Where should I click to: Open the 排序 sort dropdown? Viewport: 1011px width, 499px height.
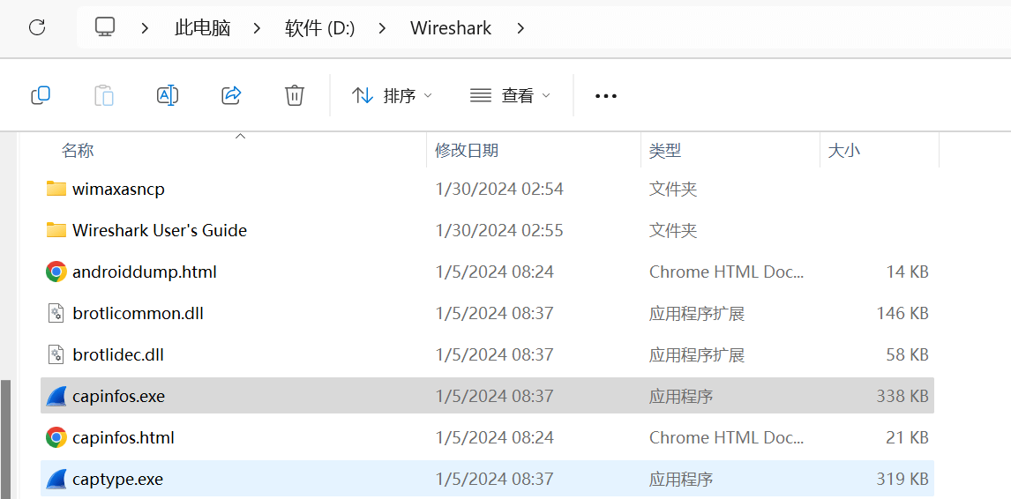coord(392,96)
